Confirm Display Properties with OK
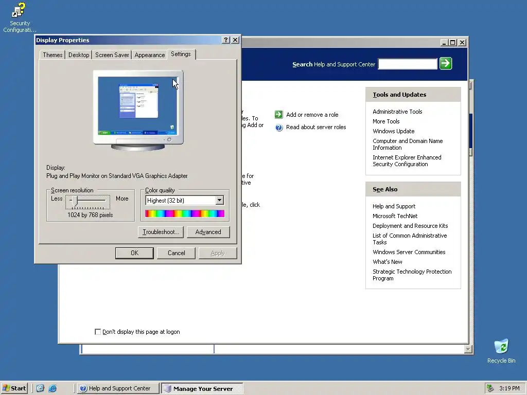527x395 pixels. pos(134,253)
